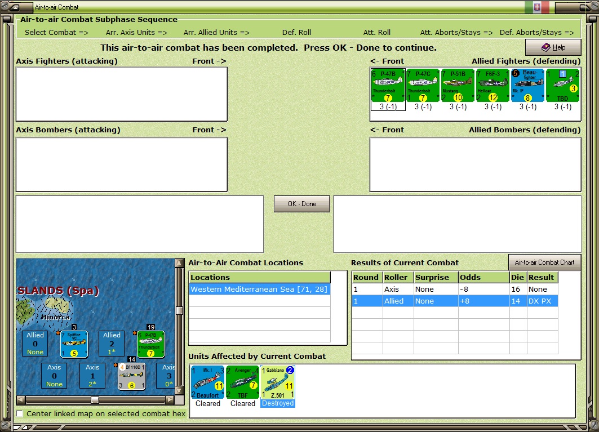Toggle Center linked map on selected combat hex
599x432 pixels.
20,413
